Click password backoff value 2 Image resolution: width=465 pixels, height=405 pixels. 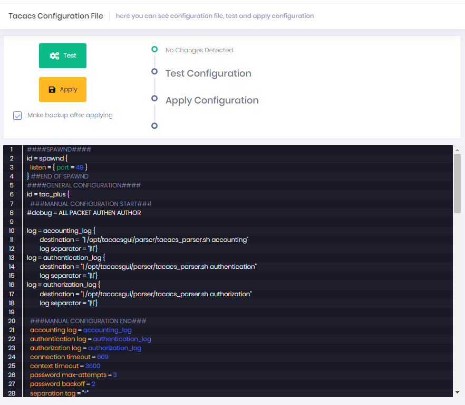(93, 384)
